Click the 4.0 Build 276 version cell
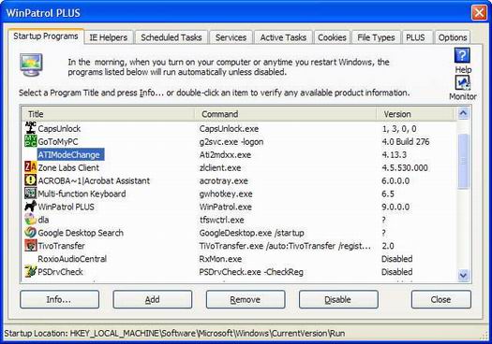 click(x=406, y=142)
